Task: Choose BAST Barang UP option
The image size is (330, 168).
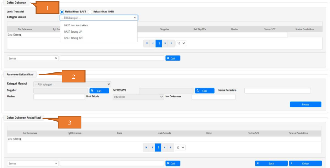Action: pos(73,31)
